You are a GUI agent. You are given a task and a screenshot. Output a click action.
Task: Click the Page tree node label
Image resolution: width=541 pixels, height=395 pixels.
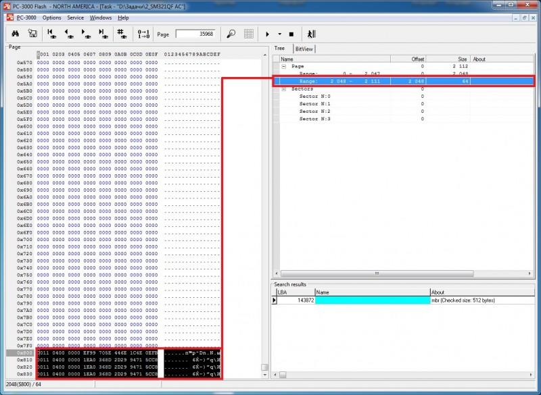298,66
